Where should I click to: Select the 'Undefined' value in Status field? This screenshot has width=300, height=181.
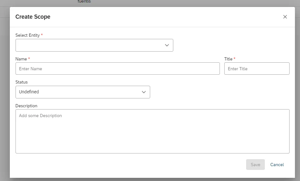(x=29, y=92)
